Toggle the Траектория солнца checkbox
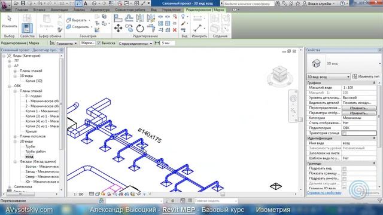This screenshot has width=383, height=215. pos(344,133)
